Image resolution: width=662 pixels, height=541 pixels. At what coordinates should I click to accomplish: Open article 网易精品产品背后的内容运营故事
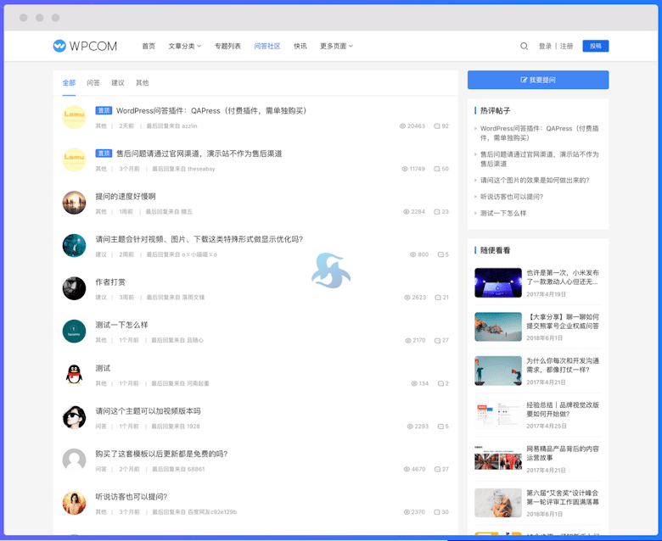pos(563,454)
